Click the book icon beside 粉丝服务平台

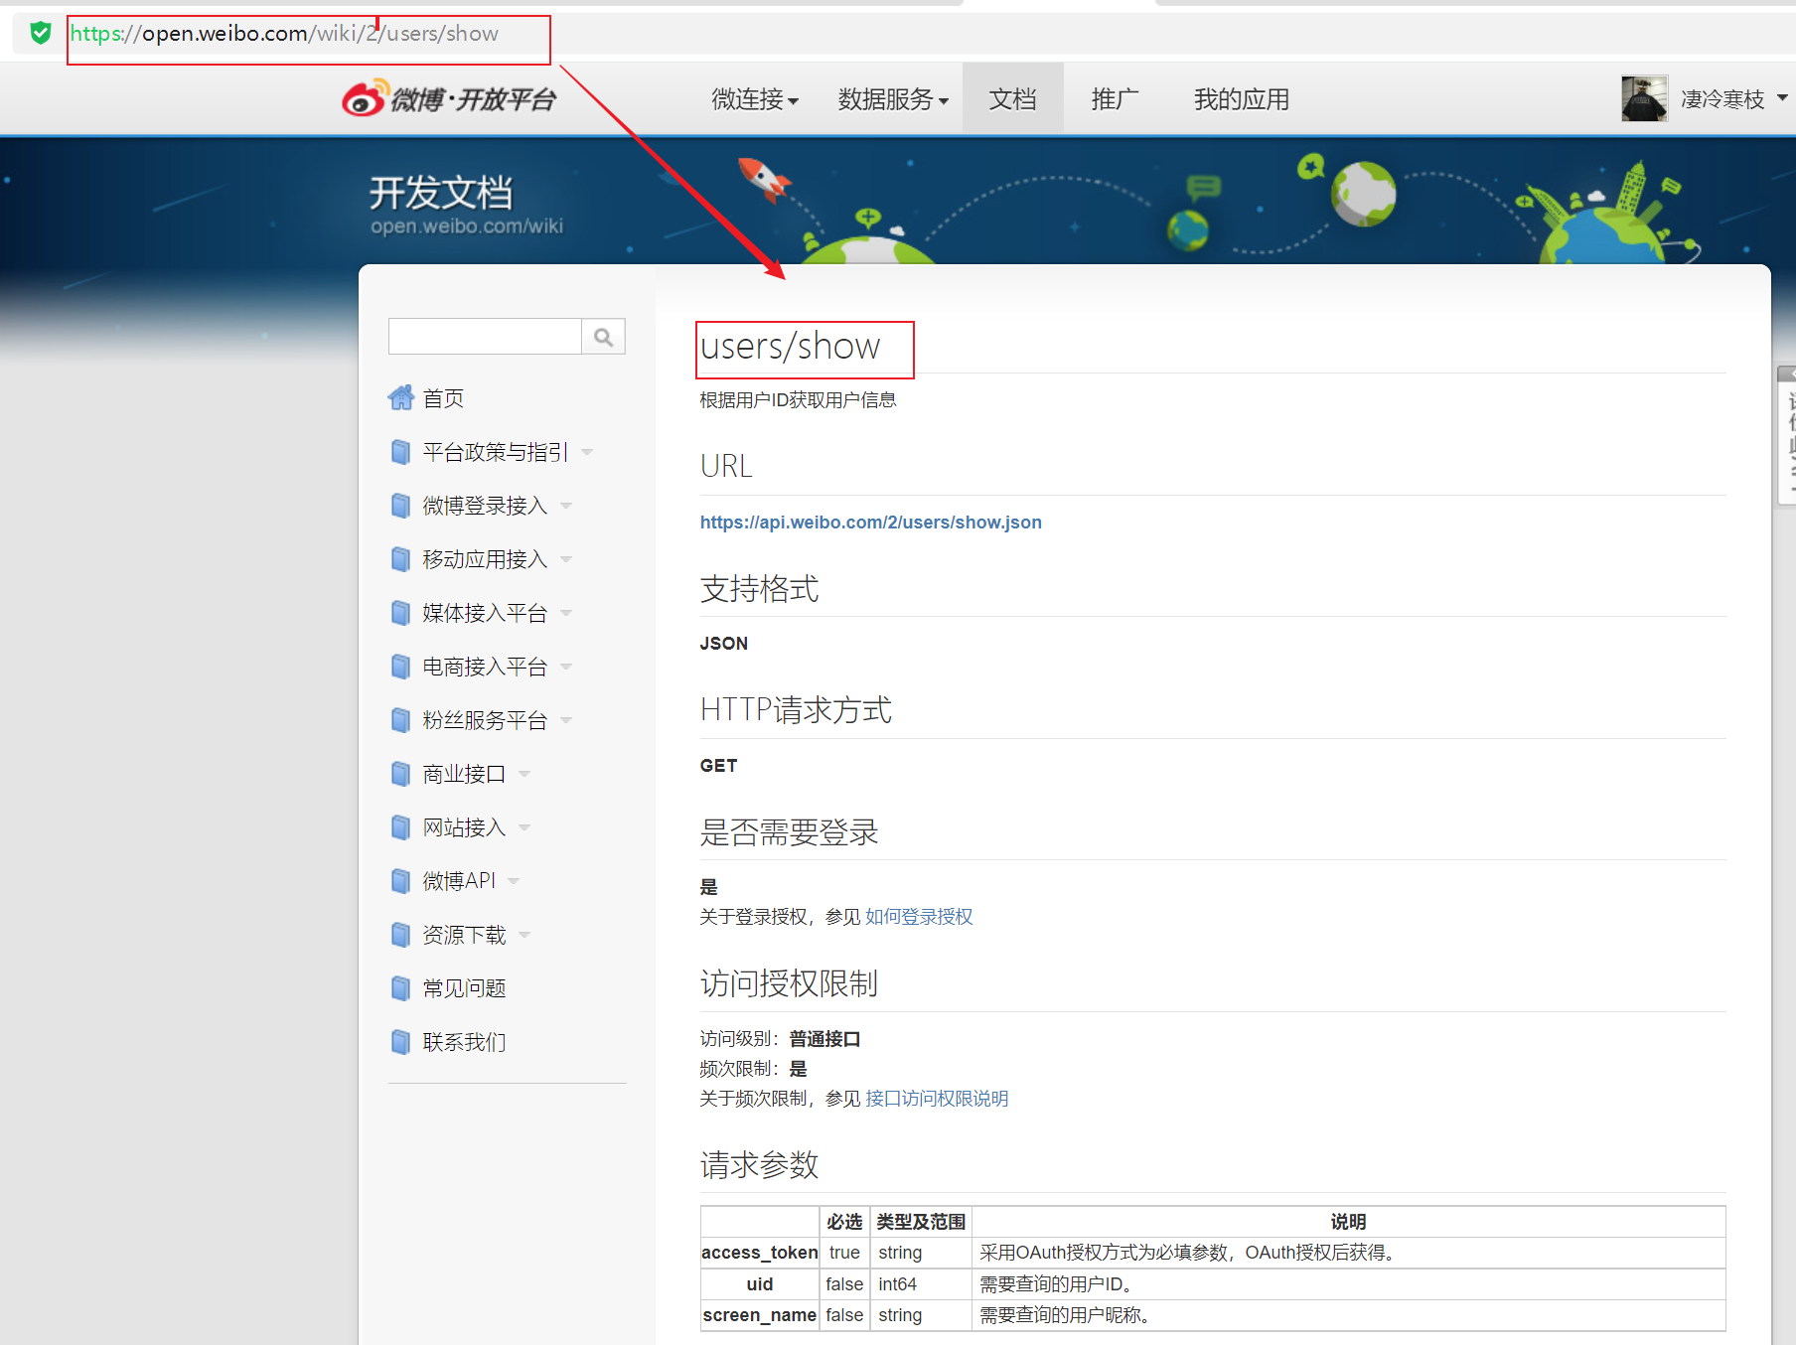(x=401, y=720)
